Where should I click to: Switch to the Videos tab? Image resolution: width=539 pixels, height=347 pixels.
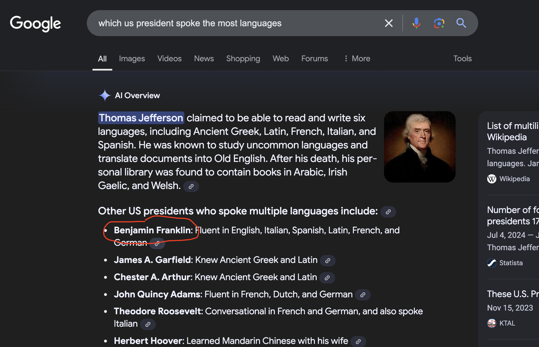coord(169,58)
